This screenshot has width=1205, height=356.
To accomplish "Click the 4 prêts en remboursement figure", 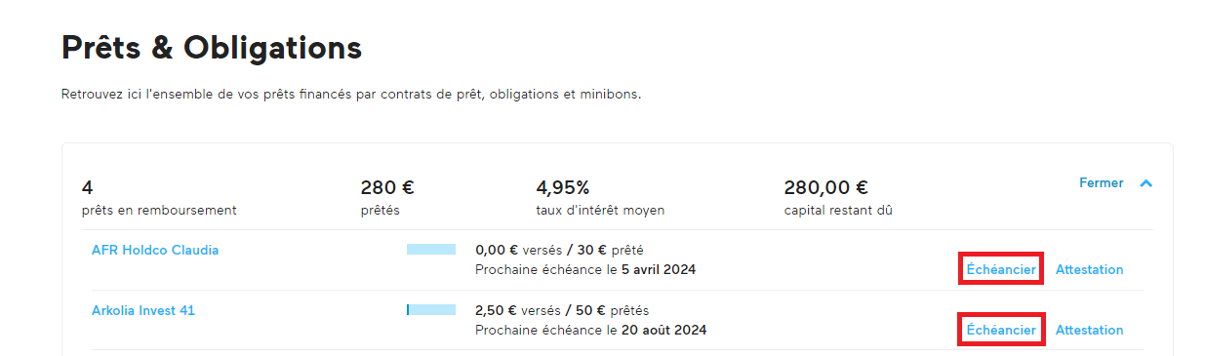I will point(159,197).
